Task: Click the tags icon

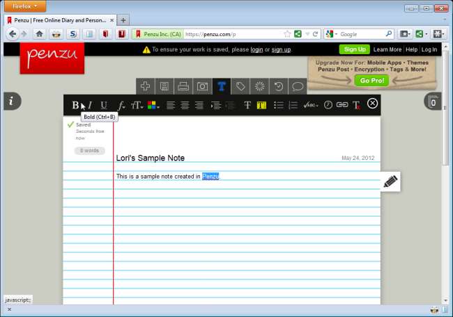Action: pyautogui.click(x=240, y=86)
